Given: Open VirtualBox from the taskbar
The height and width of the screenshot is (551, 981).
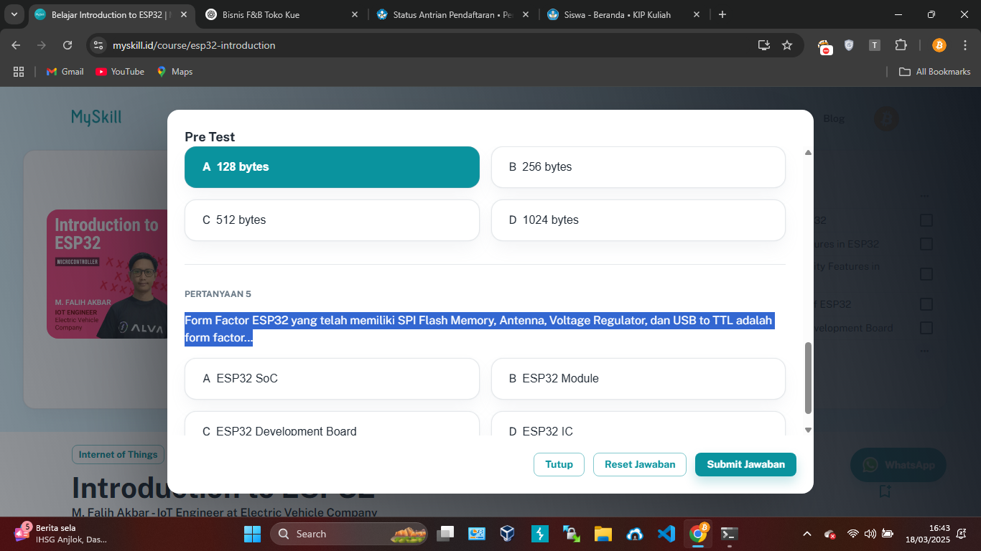Looking at the screenshot, I should 508,534.
